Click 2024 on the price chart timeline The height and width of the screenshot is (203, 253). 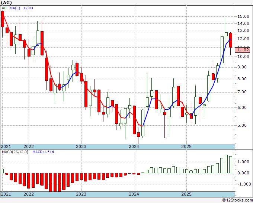[x=134, y=146]
